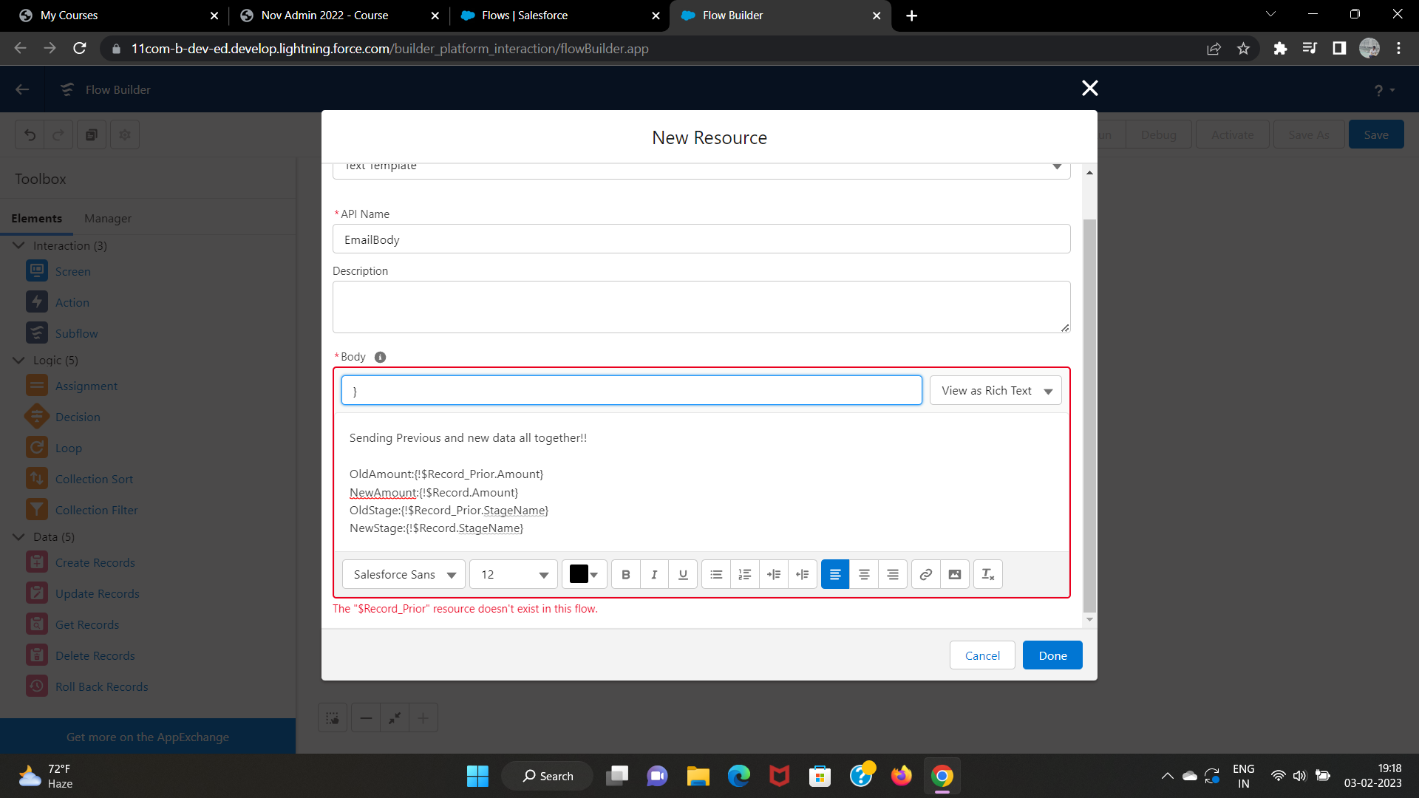Right-align the body text
Screen dimensions: 1419x798
(x=893, y=575)
